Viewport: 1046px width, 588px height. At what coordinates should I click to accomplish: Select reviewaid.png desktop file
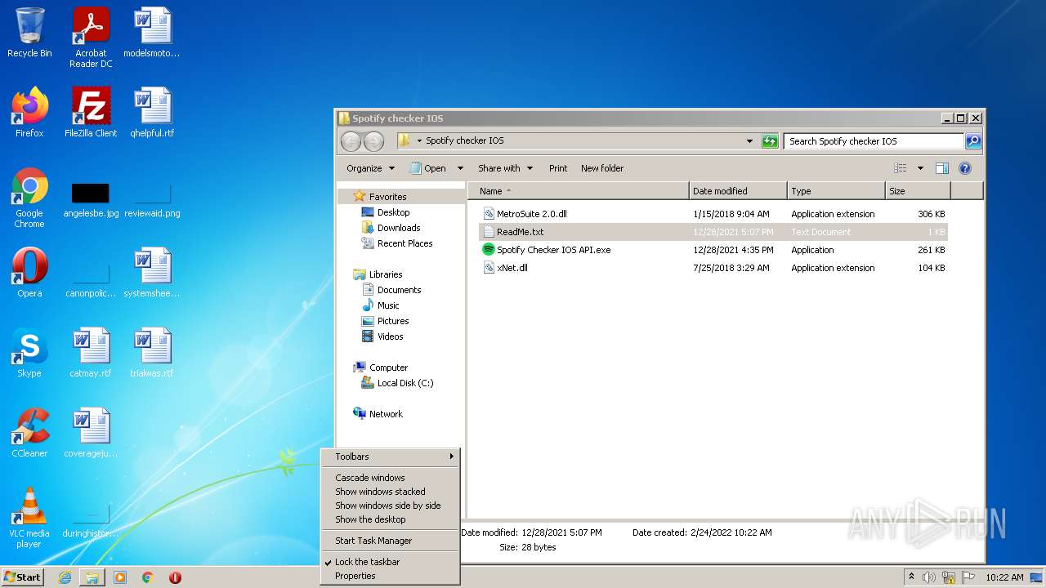coord(152,199)
